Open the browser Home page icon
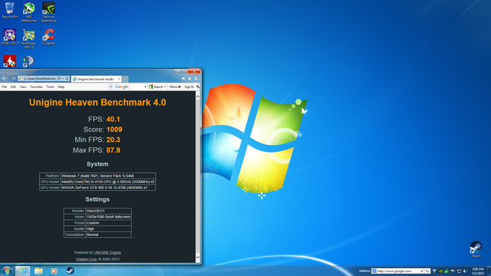491x276 pixels. pyautogui.click(x=183, y=78)
